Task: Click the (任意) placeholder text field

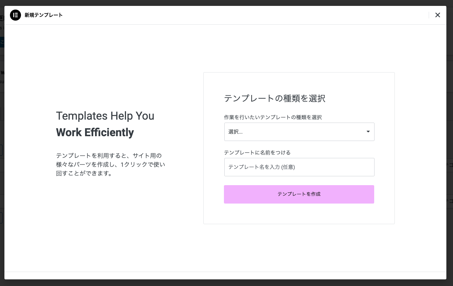Action: coord(299,167)
